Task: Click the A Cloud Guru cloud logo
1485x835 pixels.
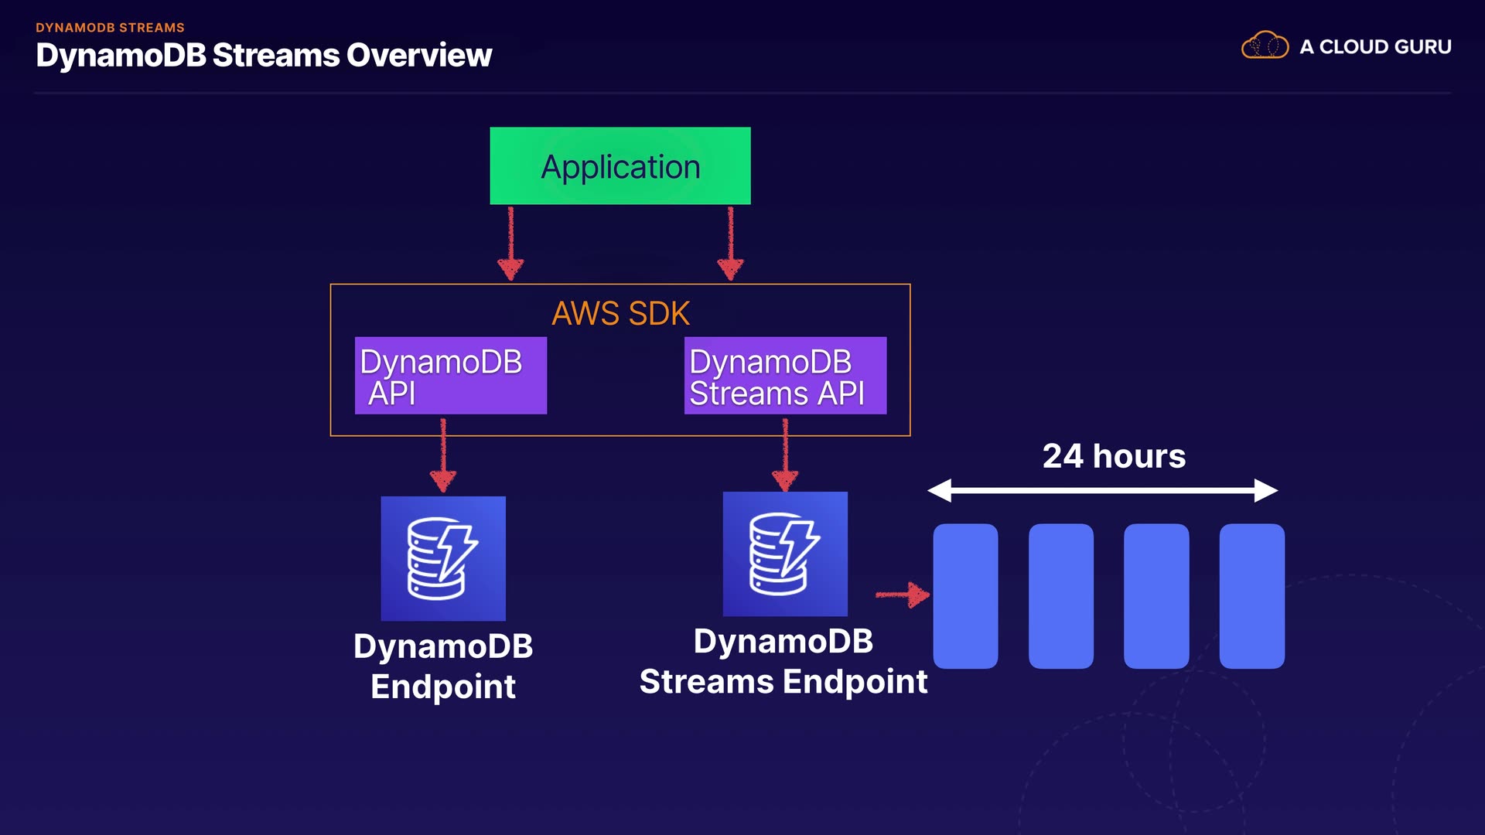Action: [x=1265, y=46]
